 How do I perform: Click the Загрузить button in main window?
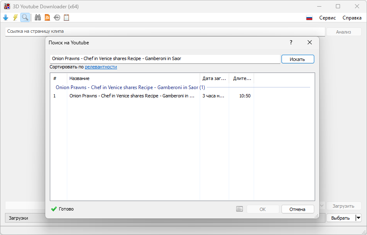tap(344, 206)
